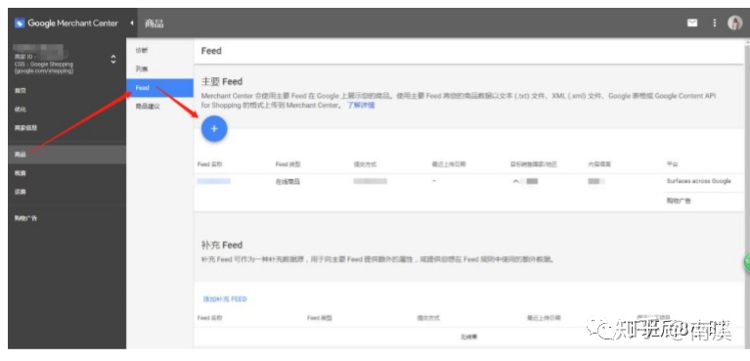This screenshot has width=750, height=361.
Task: Click the 主要 Feed section heading
Action: tap(222, 82)
